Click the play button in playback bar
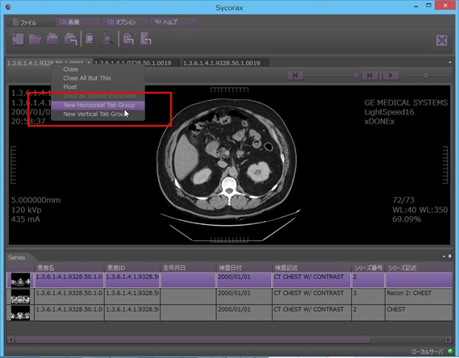The width and height of the screenshot is (459, 358). click(x=390, y=76)
